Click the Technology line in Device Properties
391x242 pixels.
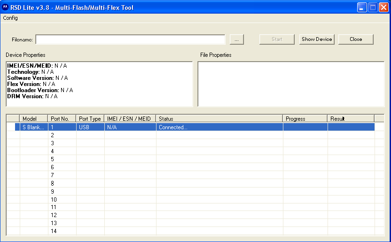pos(31,72)
